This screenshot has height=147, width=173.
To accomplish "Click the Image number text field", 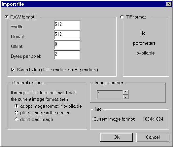I will 110,94.
